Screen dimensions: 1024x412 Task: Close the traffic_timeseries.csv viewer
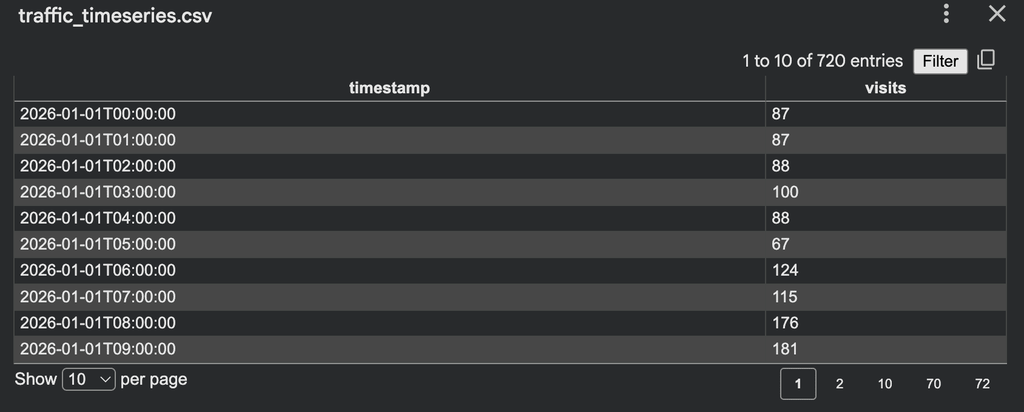[997, 15]
